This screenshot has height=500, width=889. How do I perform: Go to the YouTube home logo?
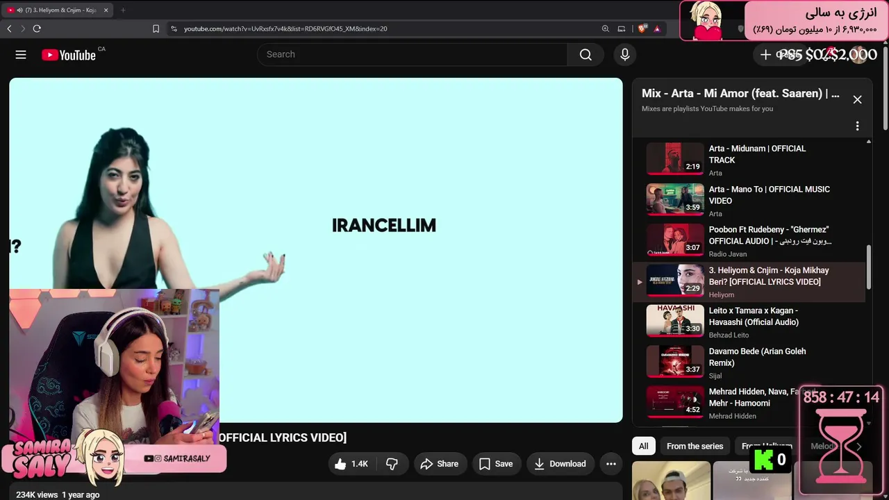pyautogui.click(x=69, y=55)
